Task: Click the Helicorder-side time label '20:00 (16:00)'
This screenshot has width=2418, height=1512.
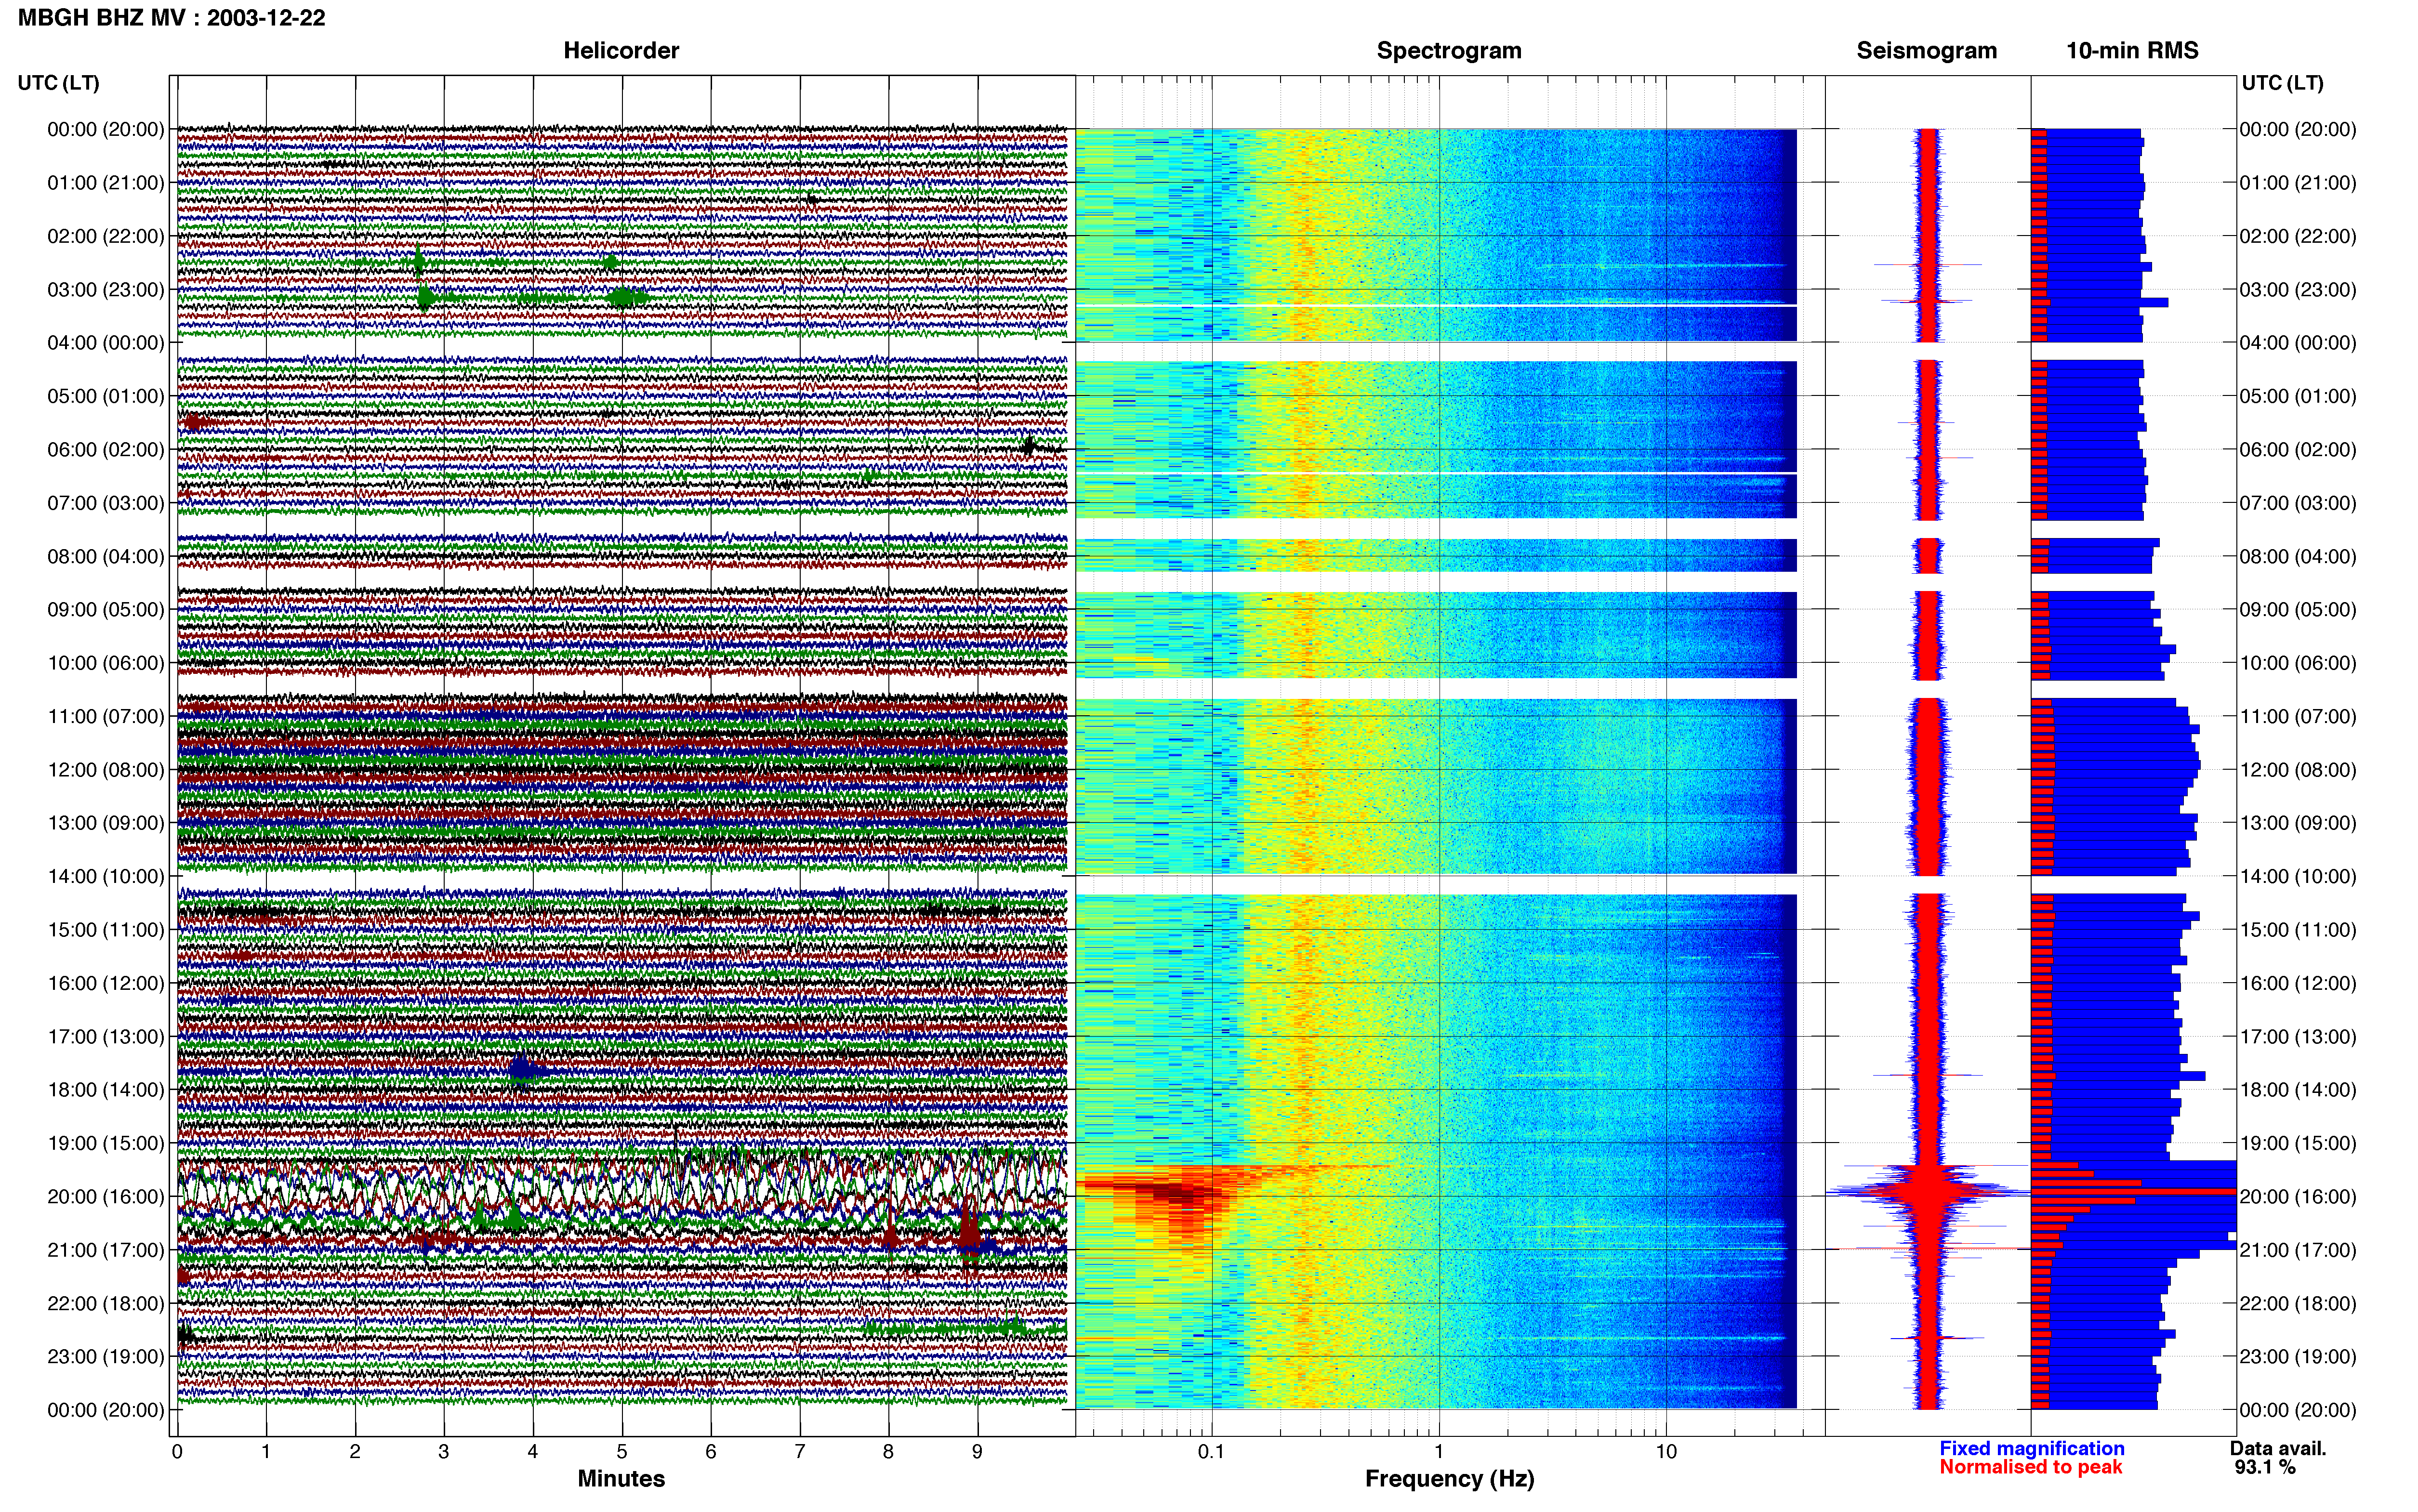Action: (106, 1197)
